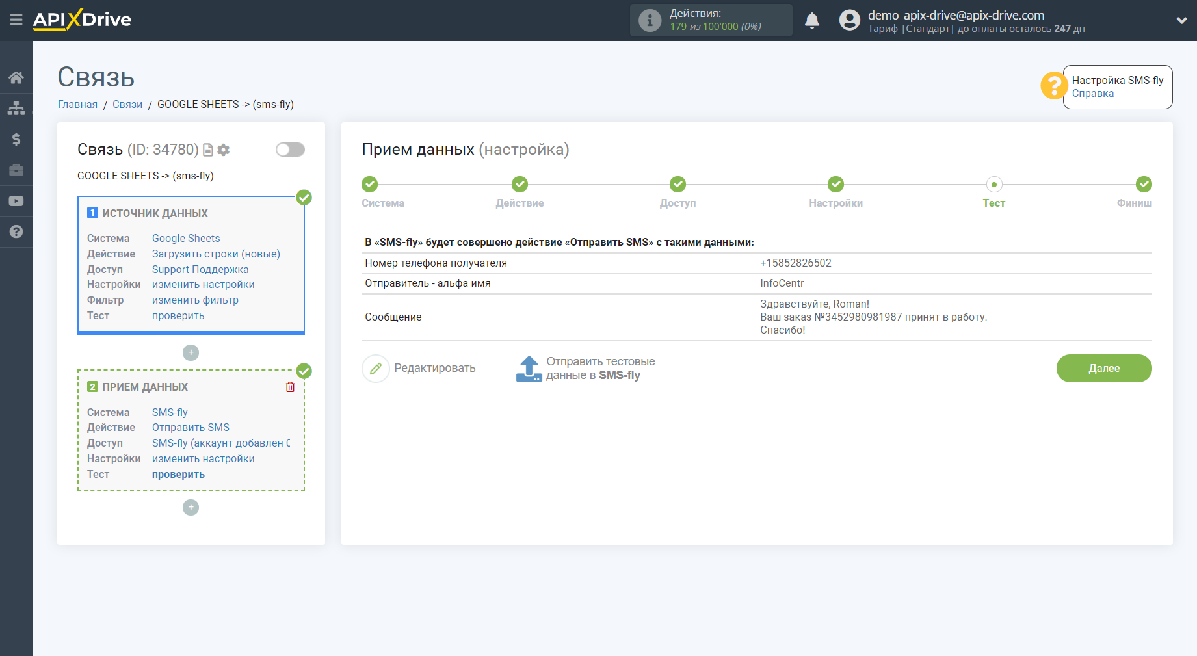
Task: Open Загрузить строки (новые) action link
Action: click(216, 254)
